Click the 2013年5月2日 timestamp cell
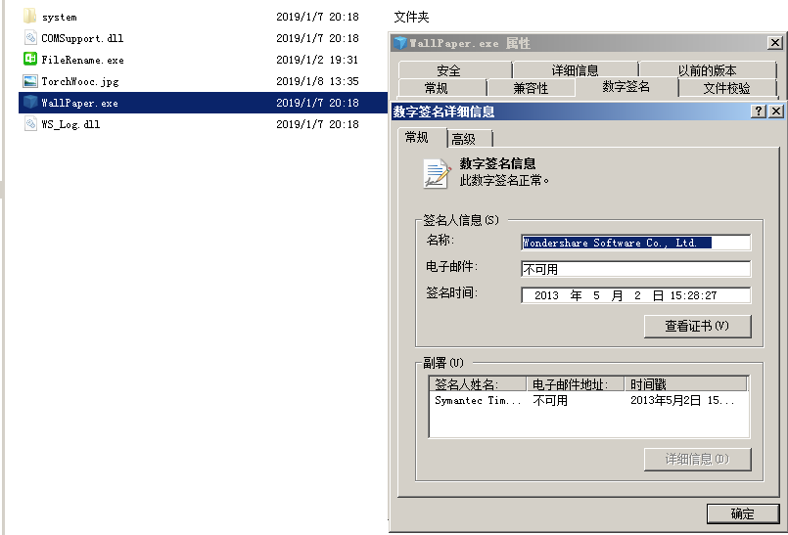788x535 pixels. pos(682,400)
